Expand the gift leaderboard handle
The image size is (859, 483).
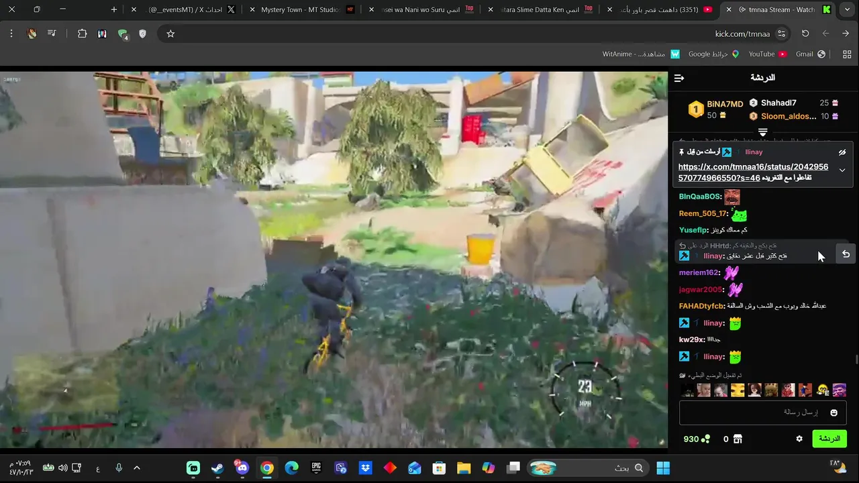762,131
